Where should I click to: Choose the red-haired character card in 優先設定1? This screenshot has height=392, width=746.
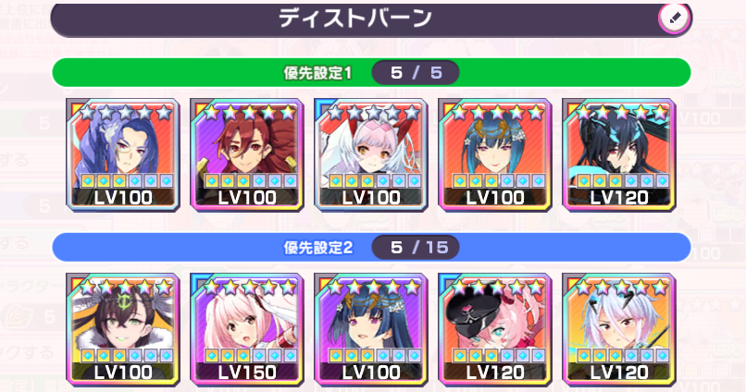click(247, 155)
